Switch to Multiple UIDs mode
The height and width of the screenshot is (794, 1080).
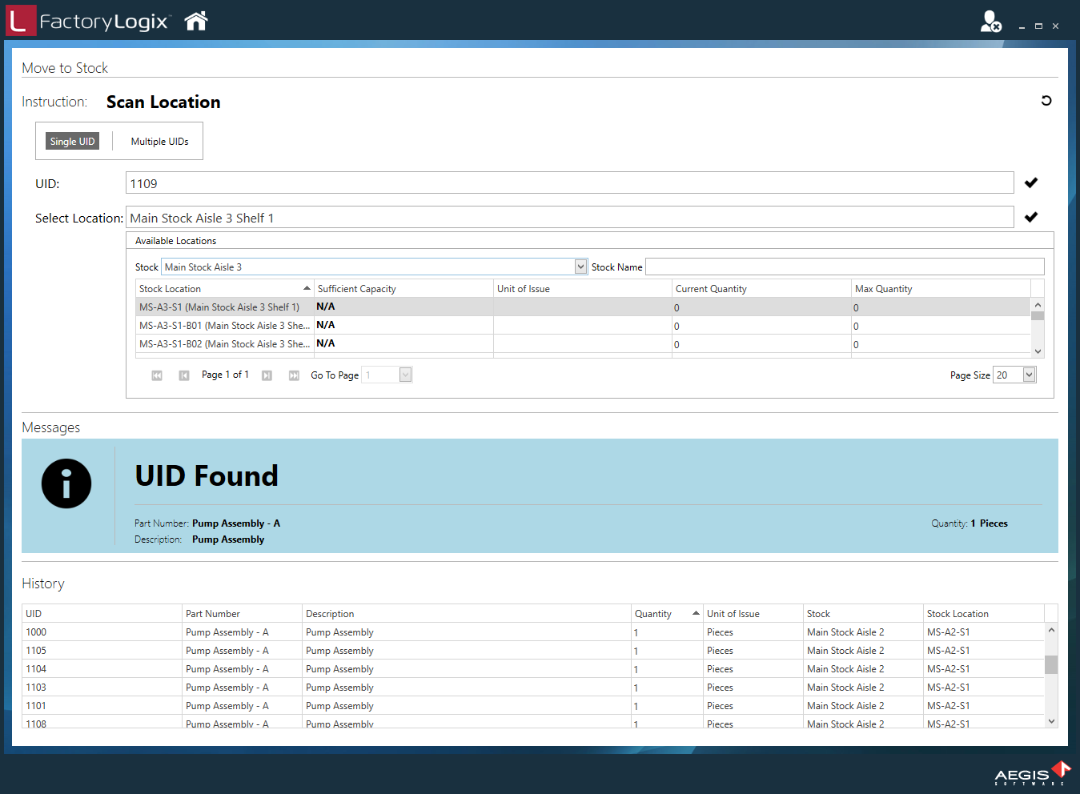tap(159, 141)
